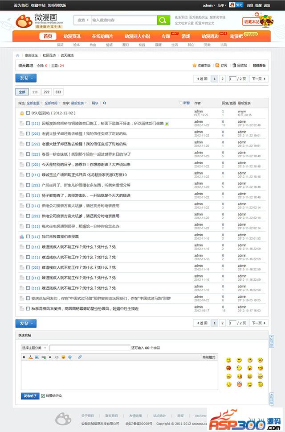Click the top 下一页 button
This screenshot has width=285, height=432.
pyautogui.click(x=259, y=79)
